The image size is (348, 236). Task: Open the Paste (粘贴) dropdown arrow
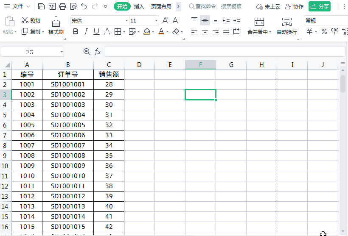[x=16, y=32]
